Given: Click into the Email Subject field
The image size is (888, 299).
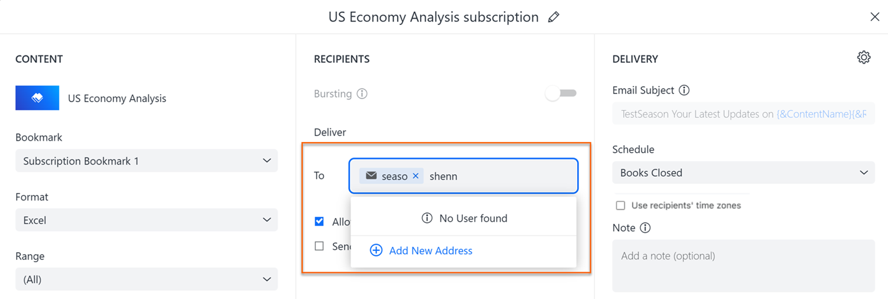Looking at the screenshot, I should [x=743, y=115].
